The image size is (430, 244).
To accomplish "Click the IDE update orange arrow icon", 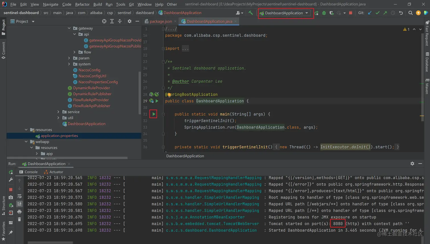I will click(418, 13).
